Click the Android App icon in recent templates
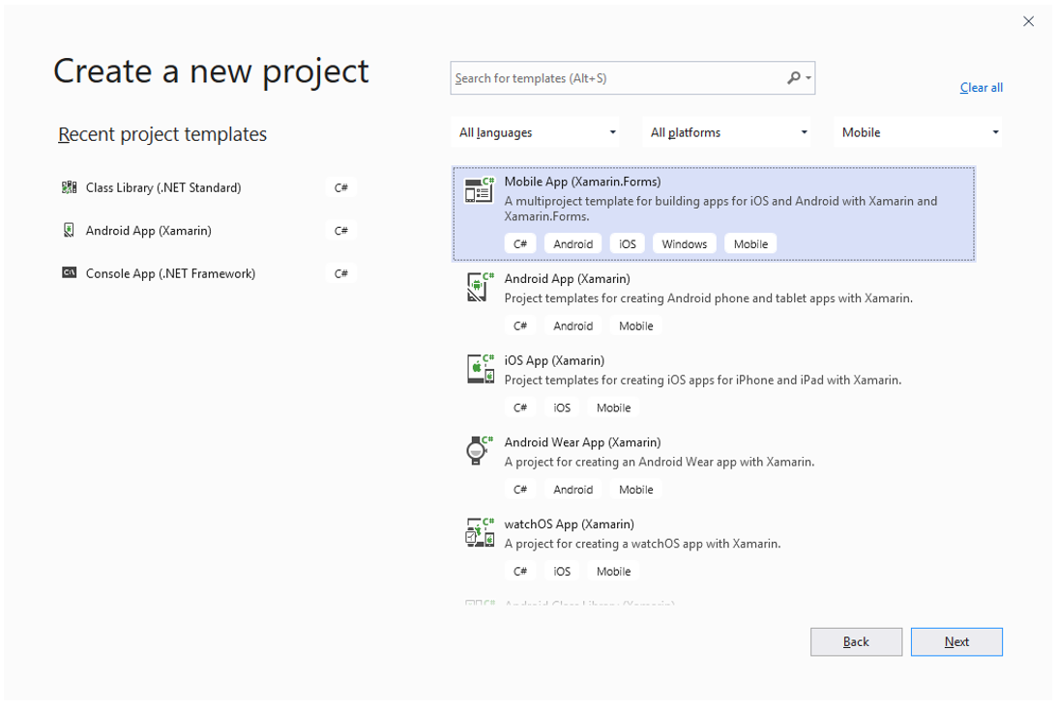The height and width of the screenshot is (706, 1057). [x=69, y=230]
